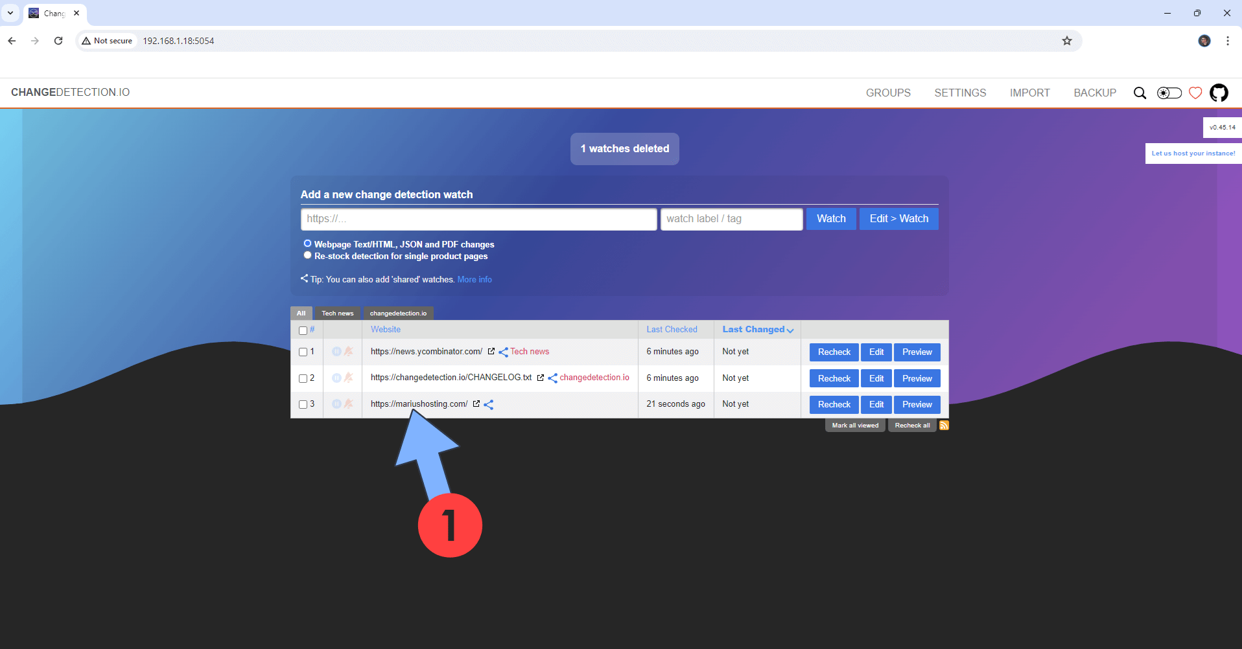Sort by Last Changed column

pos(758,330)
